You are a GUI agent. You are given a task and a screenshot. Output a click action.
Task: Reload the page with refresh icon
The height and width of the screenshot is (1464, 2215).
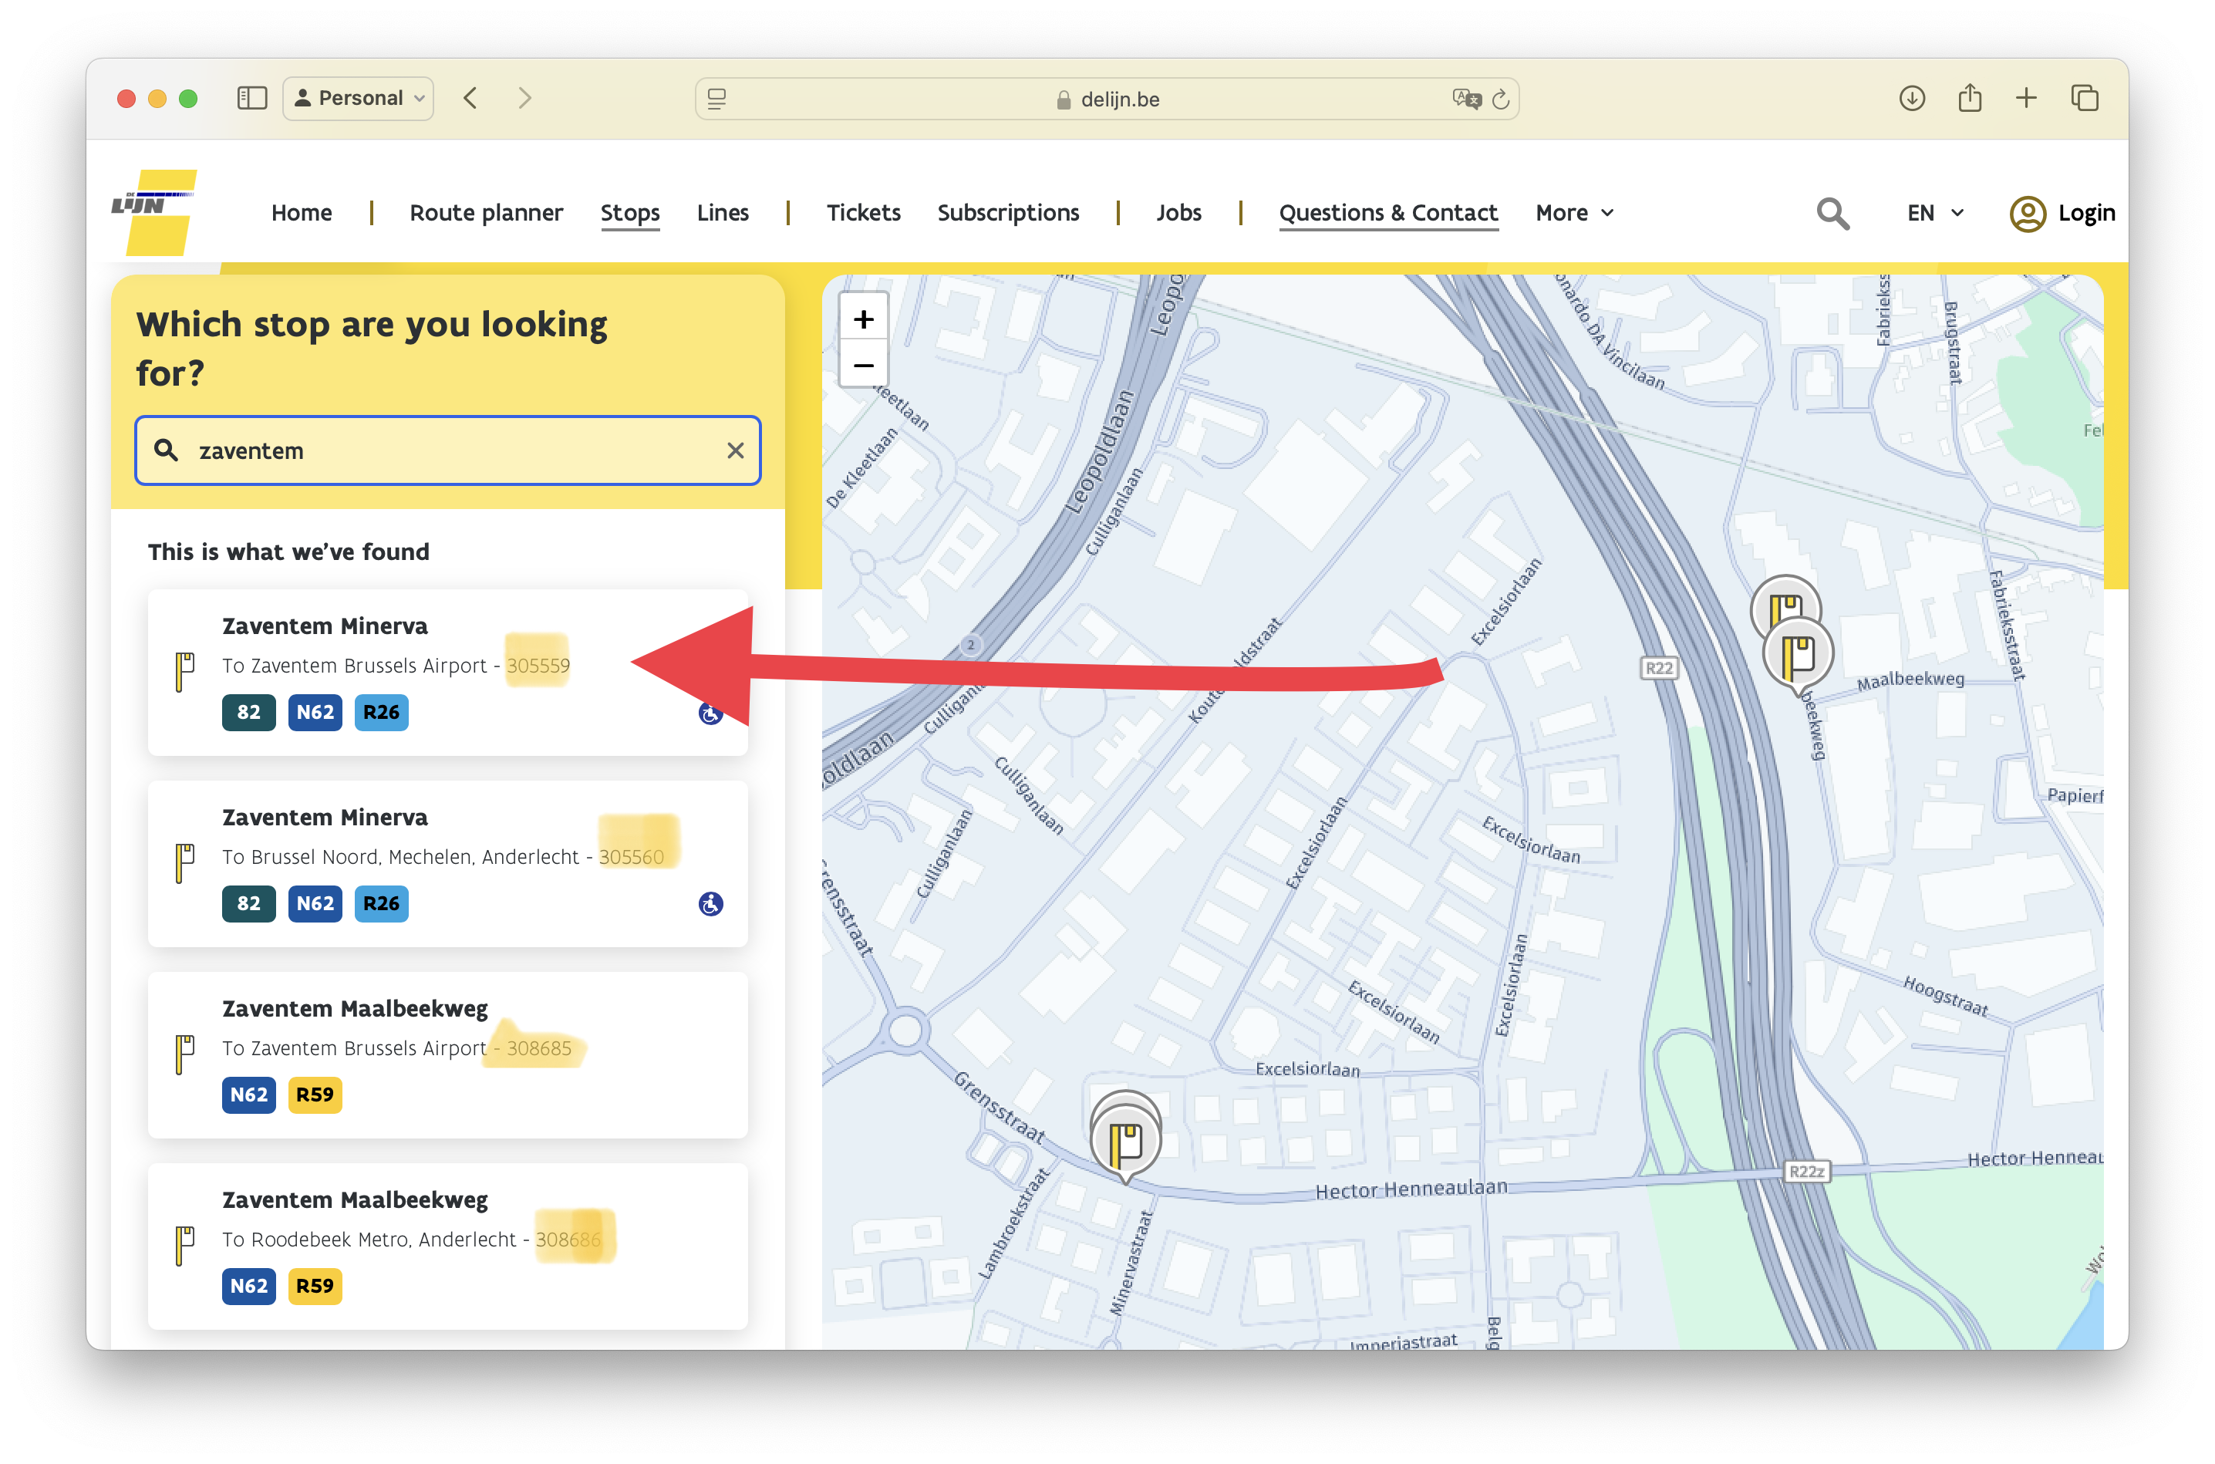[x=1500, y=99]
